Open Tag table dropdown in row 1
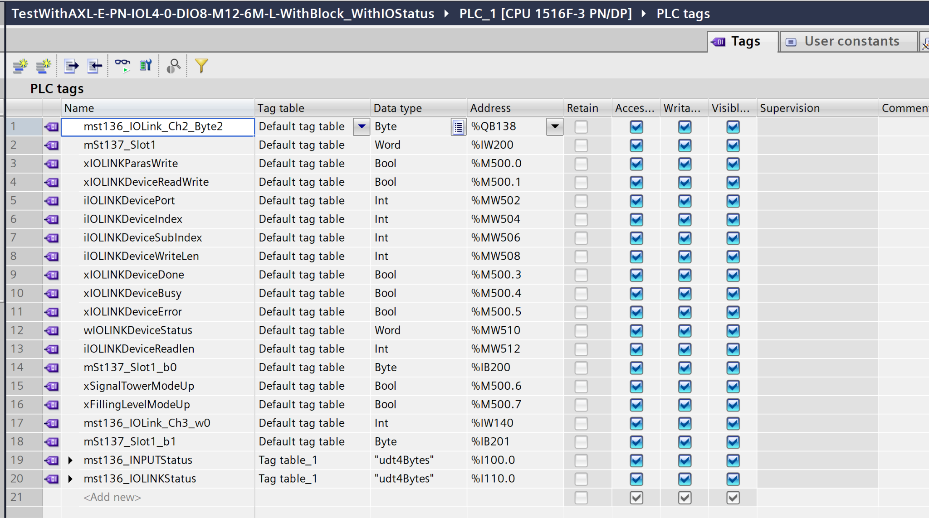Viewport: 929px width, 518px height. click(362, 126)
